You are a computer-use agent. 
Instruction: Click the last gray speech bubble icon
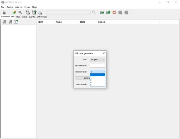126,13
